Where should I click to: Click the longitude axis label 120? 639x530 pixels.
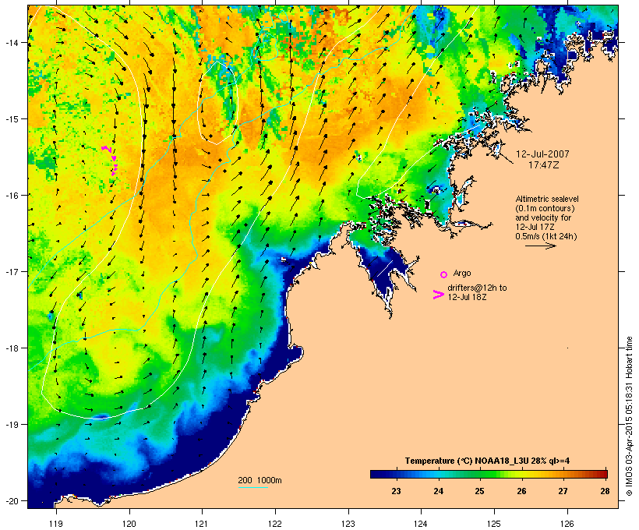coord(129,524)
